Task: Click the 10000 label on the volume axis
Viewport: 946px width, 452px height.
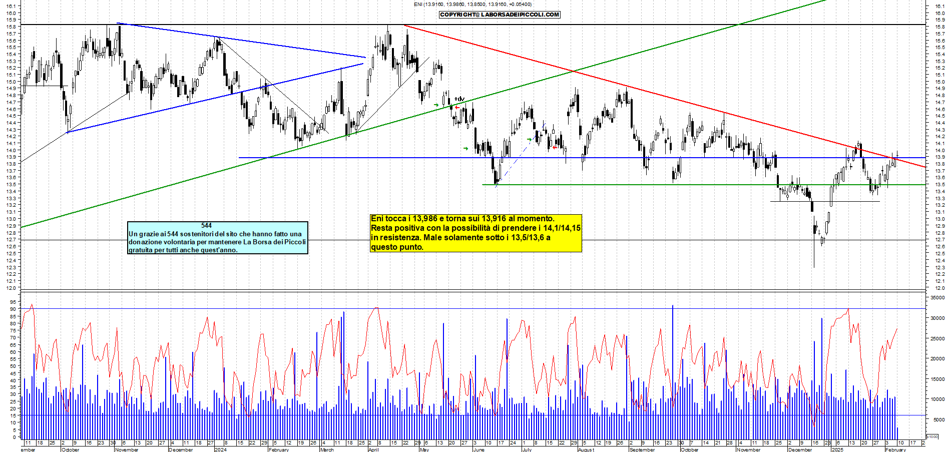Action: tap(937, 399)
